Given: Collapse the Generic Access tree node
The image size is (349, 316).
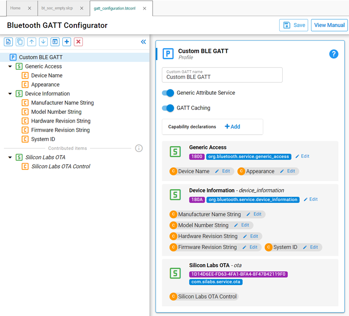Looking at the screenshot, I should [x=10, y=67].
